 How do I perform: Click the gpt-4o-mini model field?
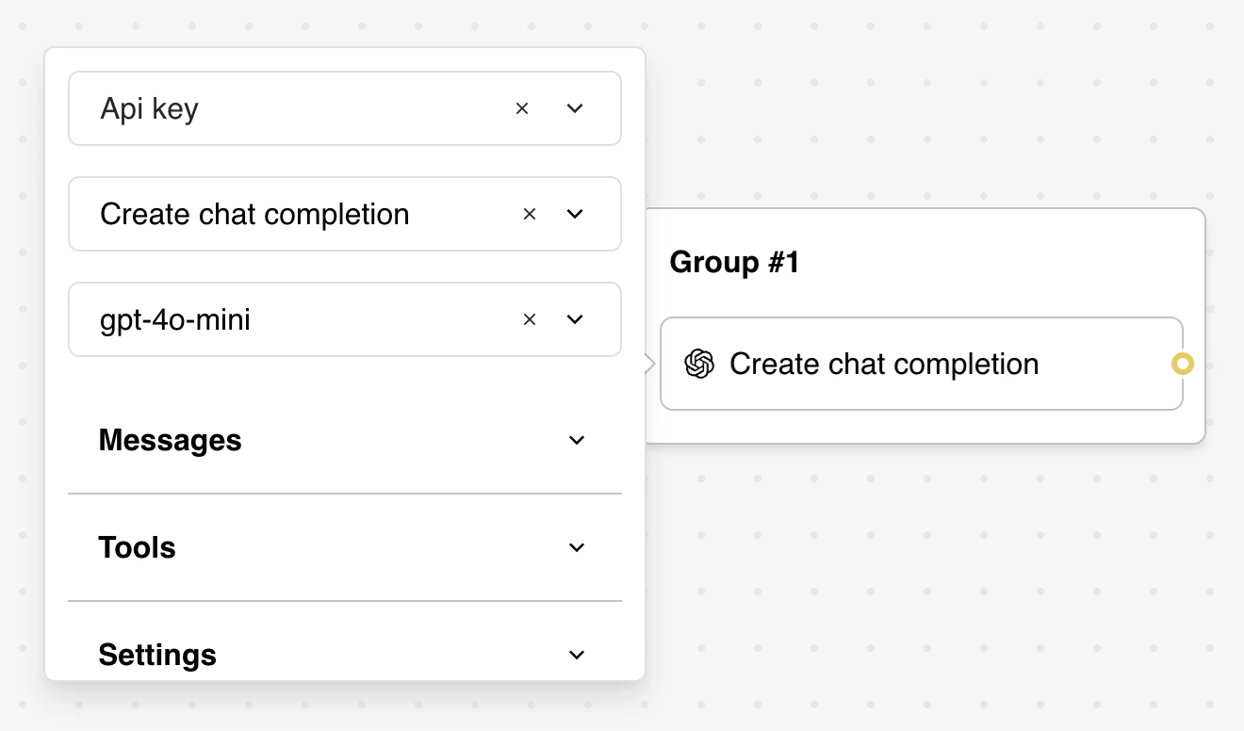(x=283, y=319)
